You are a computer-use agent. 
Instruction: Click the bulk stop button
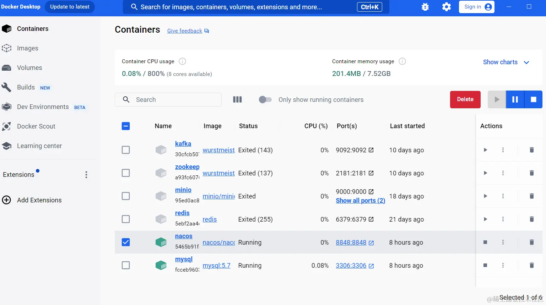pos(533,99)
